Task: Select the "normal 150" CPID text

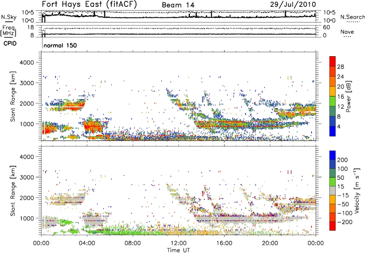Action: pos(60,45)
